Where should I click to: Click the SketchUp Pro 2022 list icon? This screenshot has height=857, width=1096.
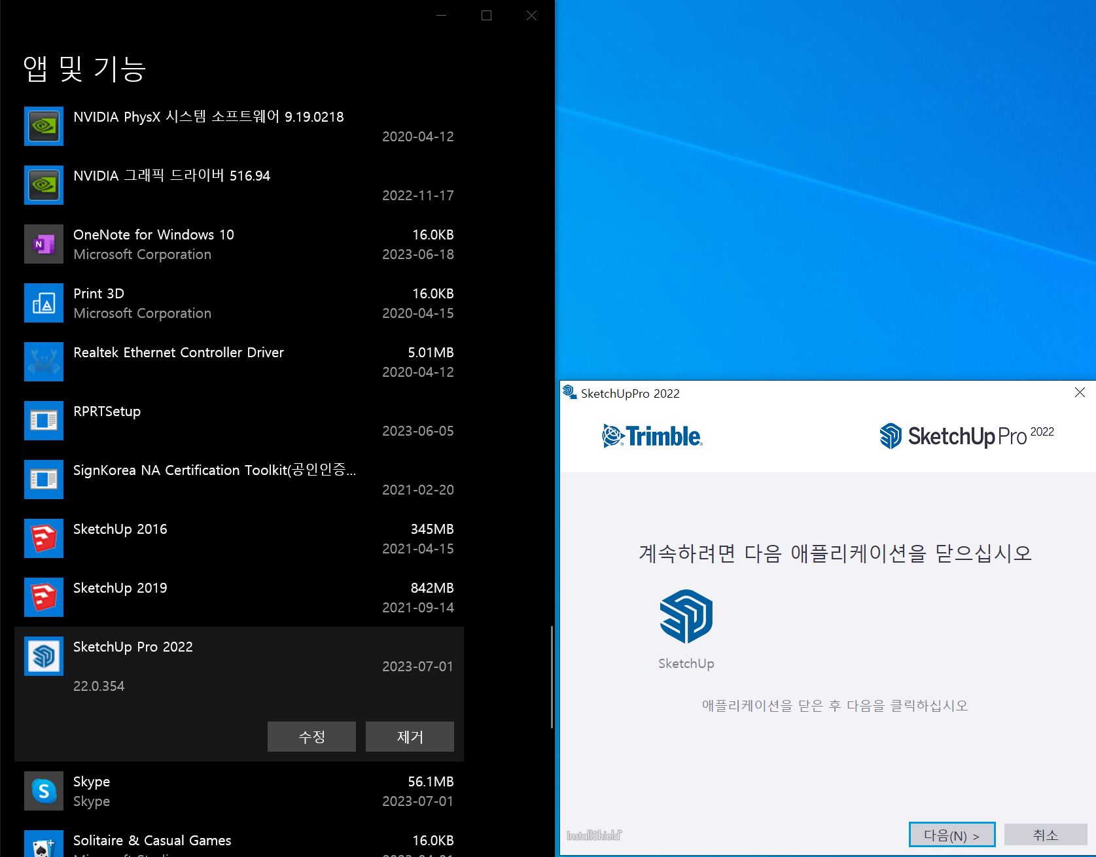point(44,656)
